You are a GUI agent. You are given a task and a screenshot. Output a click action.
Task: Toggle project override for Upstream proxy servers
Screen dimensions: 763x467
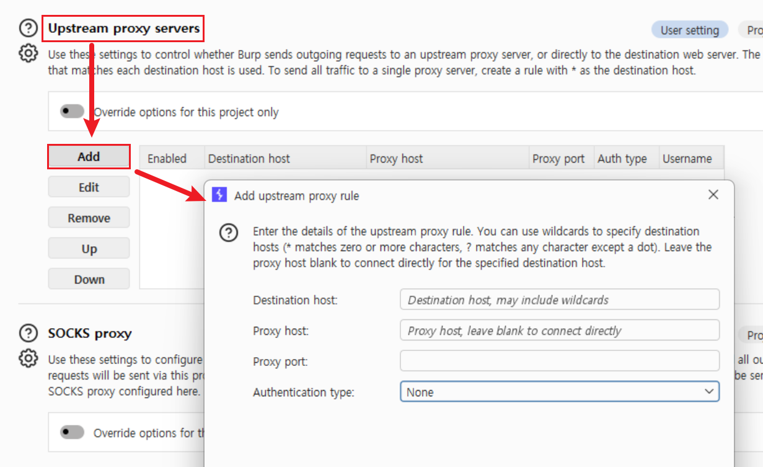(x=73, y=112)
